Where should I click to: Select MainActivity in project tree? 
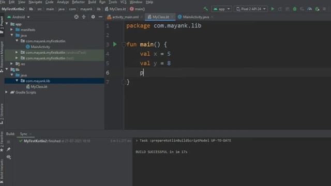pos(40,47)
